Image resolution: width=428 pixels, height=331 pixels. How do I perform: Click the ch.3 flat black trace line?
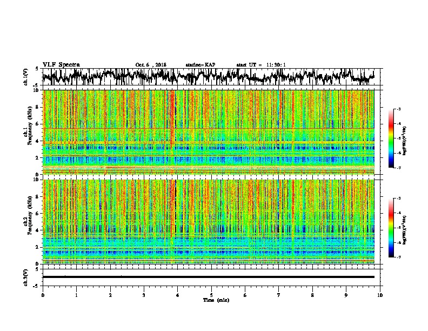coord(208,277)
